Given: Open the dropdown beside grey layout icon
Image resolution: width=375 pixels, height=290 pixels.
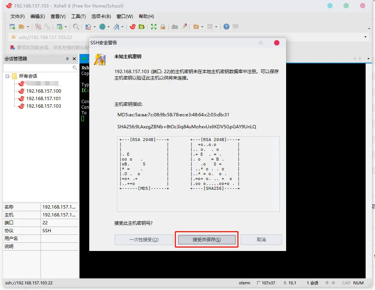Looking at the screenshot, I should point(216,27).
